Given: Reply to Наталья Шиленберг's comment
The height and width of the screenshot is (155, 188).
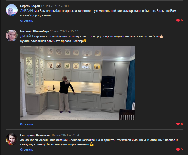Looking at the screenshot, I should coord(26,124).
